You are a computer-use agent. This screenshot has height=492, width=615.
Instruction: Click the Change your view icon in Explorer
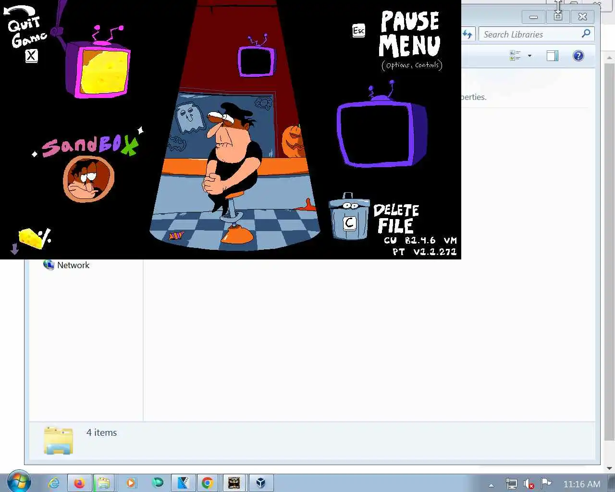pyautogui.click(x=515, y=56)
